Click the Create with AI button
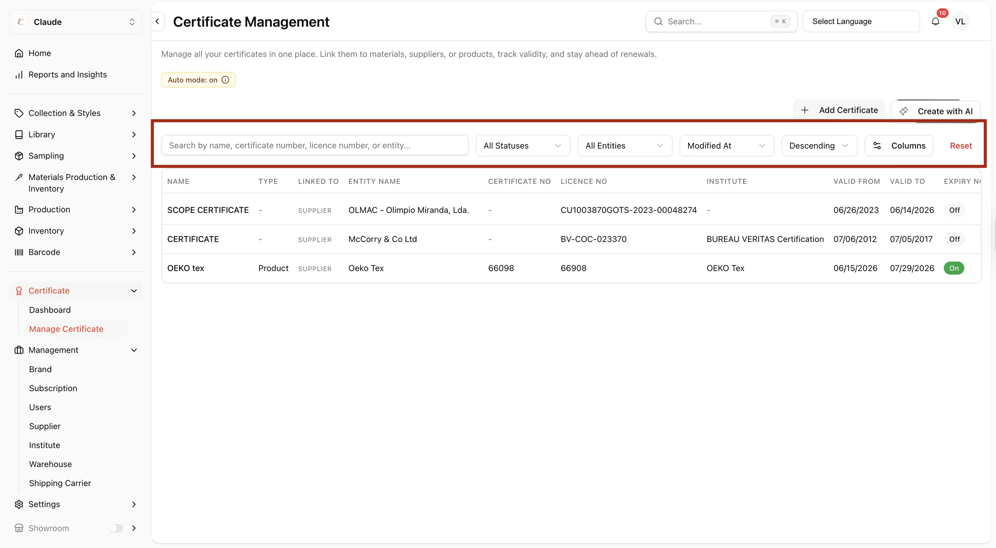The height and width of the screenshot is (548, 996). click(x=936, y=111)
